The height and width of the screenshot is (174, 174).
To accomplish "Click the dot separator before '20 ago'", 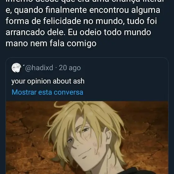I will coord(56,68).
